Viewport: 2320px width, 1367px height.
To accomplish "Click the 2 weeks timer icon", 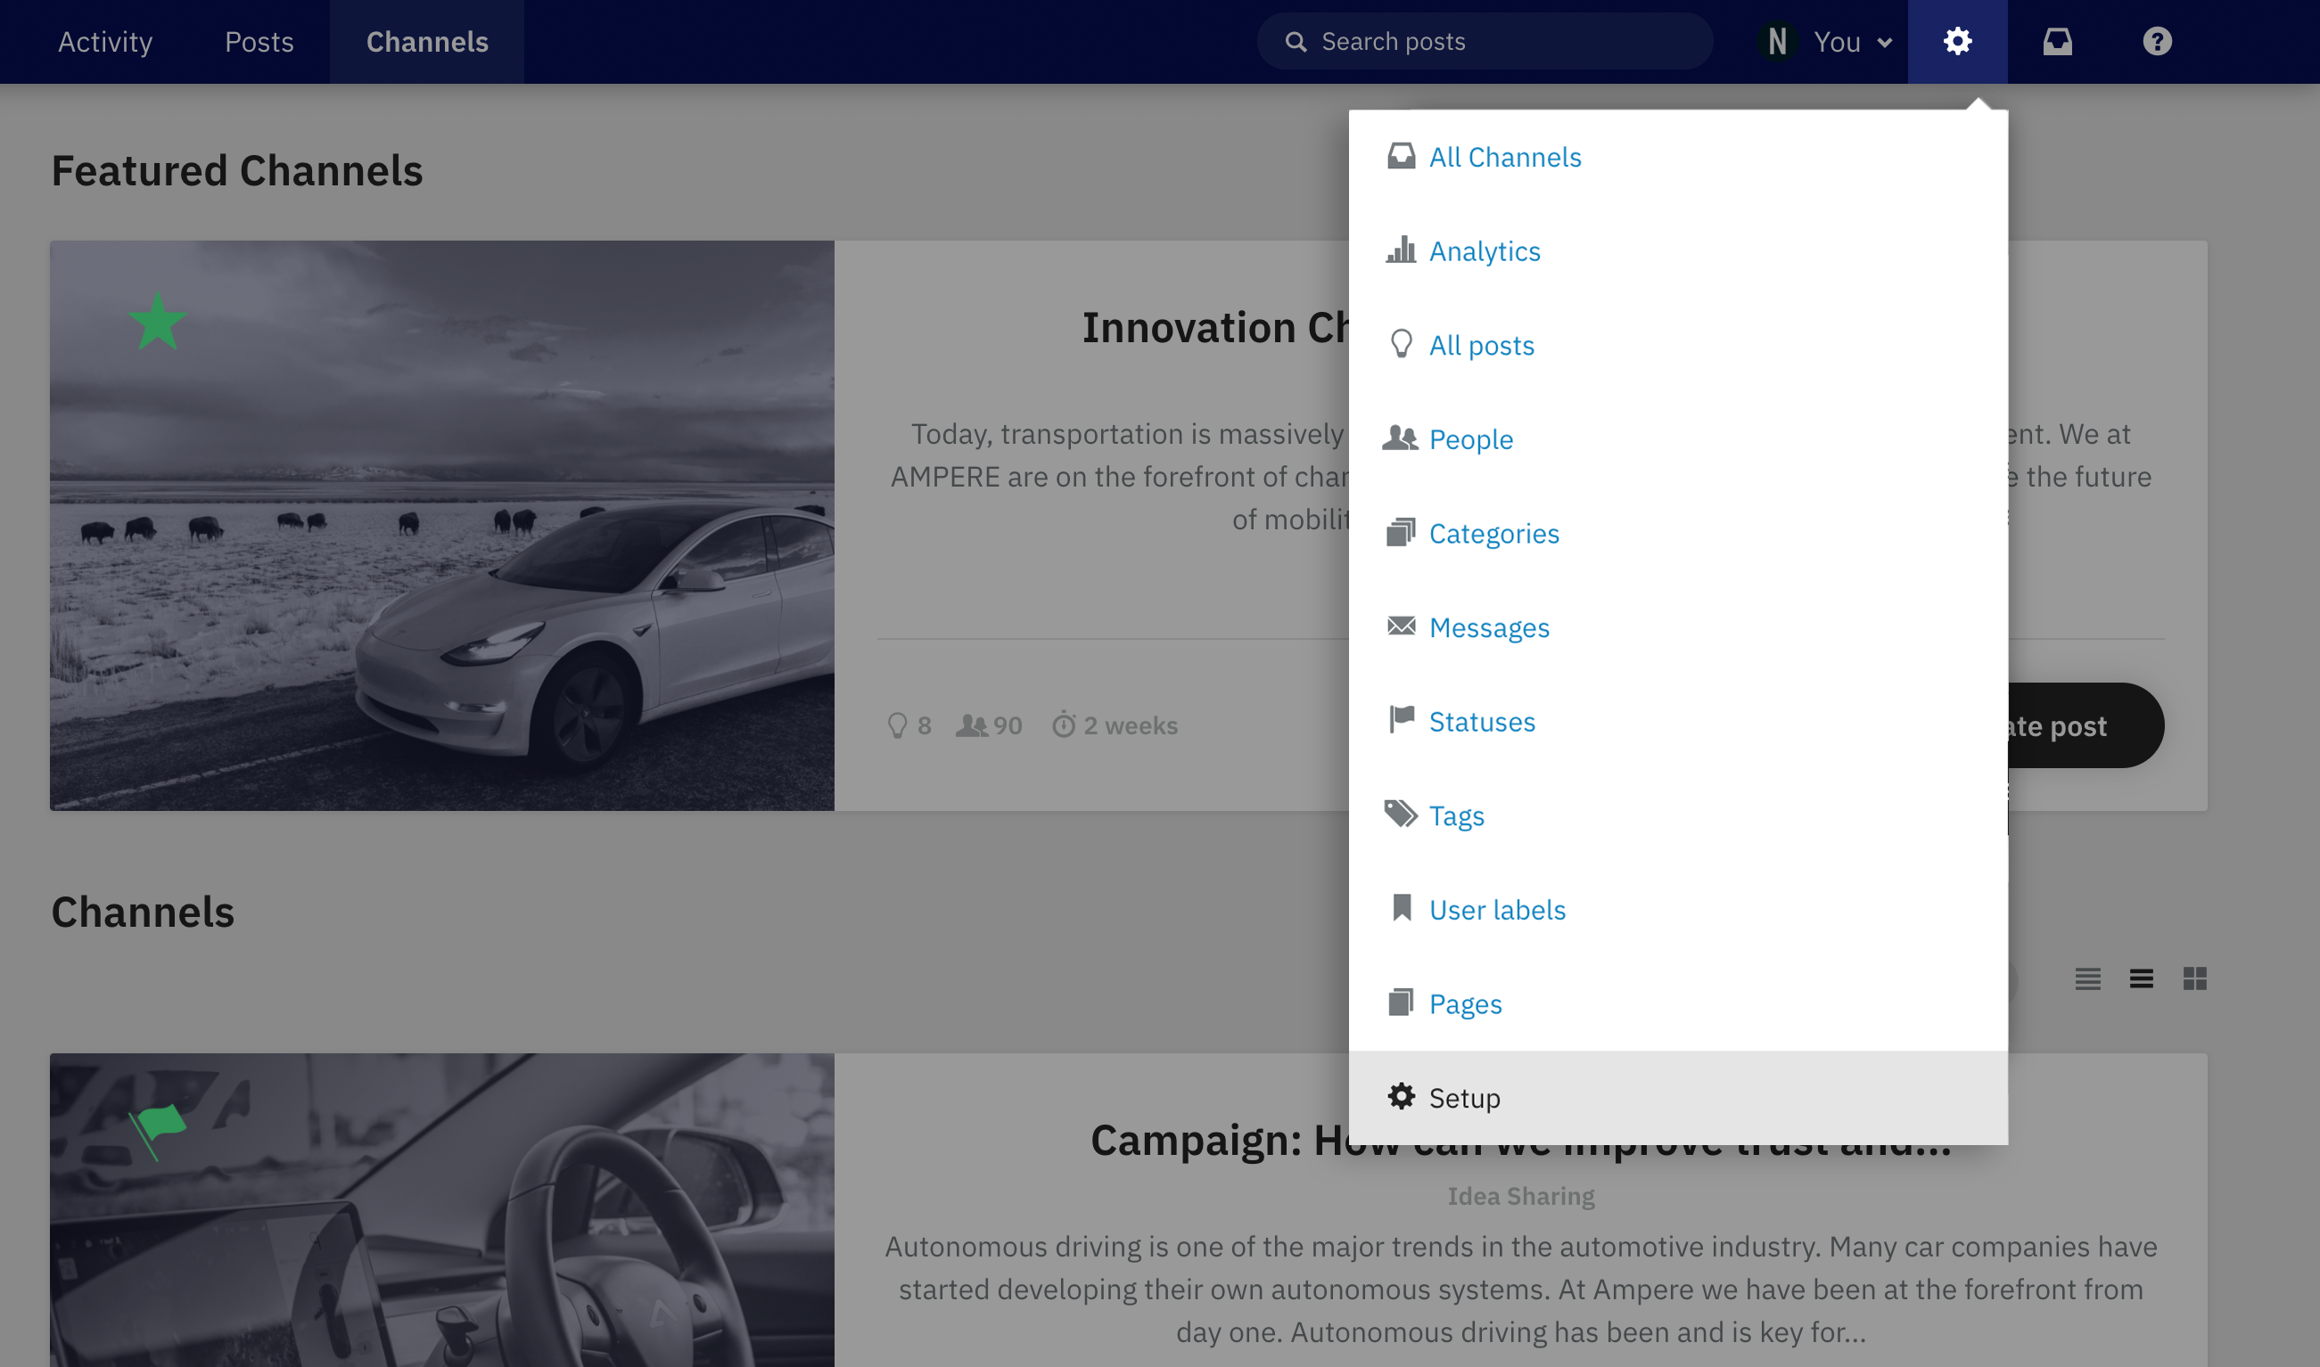I will point(1063,725).
